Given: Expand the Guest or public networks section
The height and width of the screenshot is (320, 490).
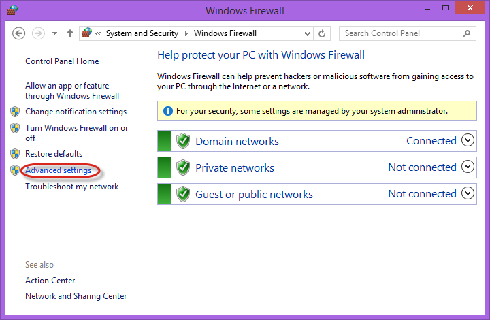Looking at the screenshot, I should [x=468, y=193].
